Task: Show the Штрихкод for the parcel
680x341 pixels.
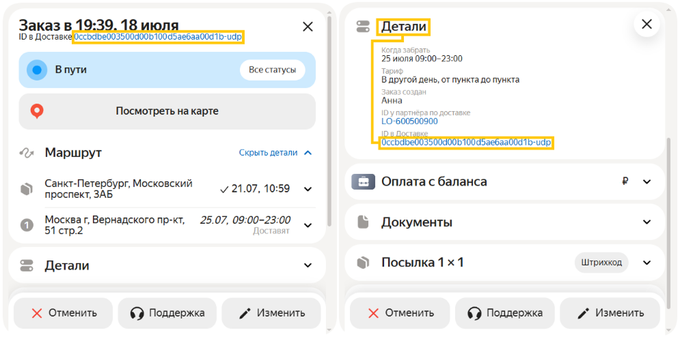Action: [601, 263]
